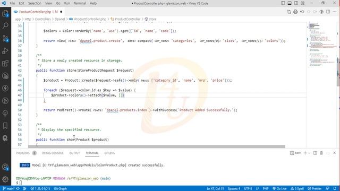340x191 pixels.
Task: Split the terminal pane
Action: [315, 153]
